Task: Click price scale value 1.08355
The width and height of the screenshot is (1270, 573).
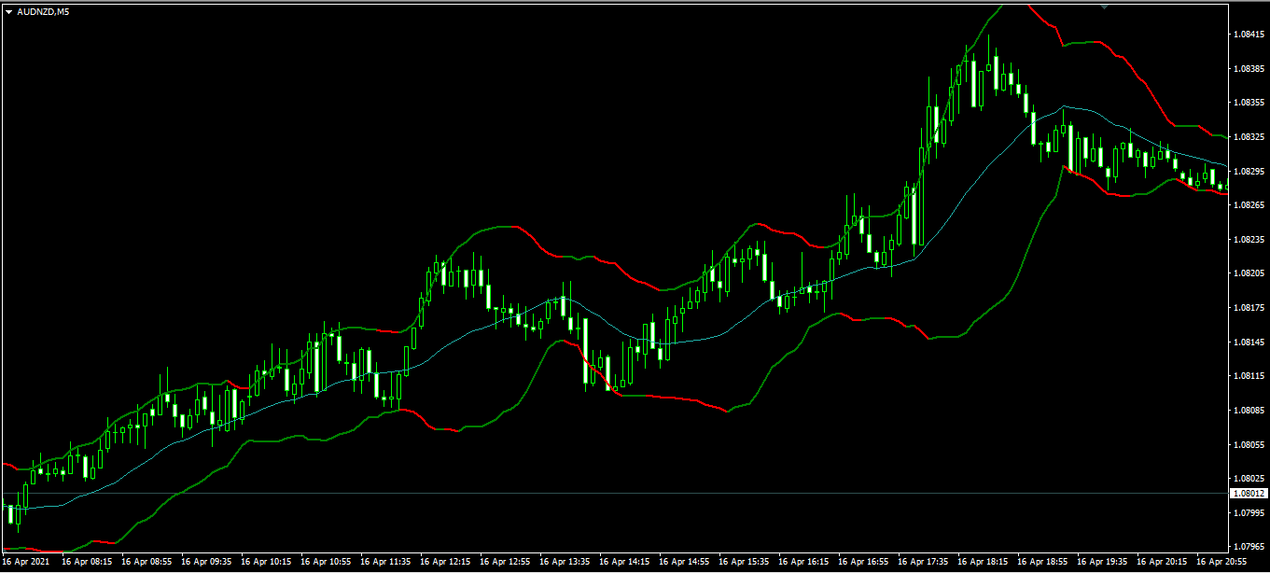Action: (1249, 103)
